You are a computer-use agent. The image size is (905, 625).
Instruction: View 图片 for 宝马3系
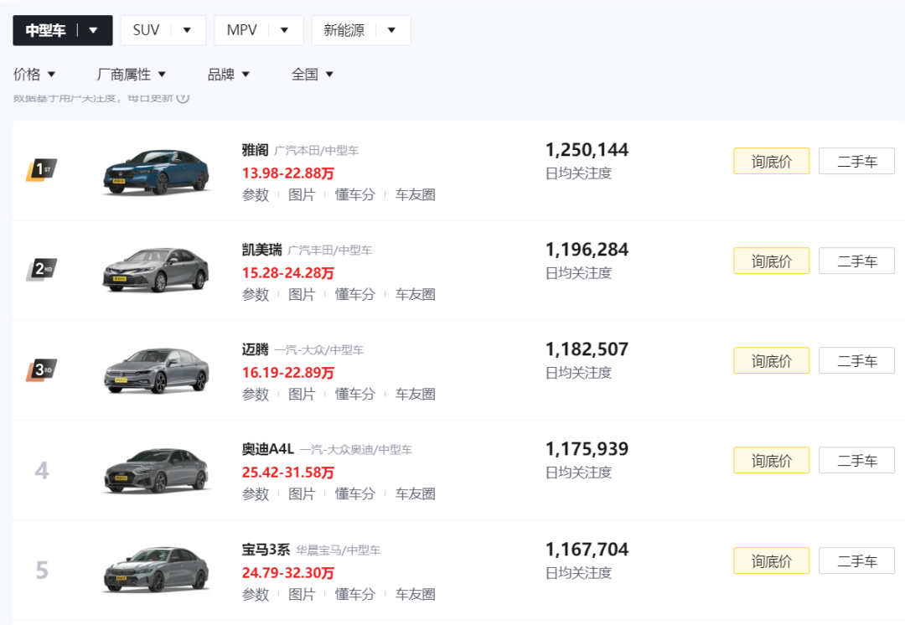coord(302,595)
